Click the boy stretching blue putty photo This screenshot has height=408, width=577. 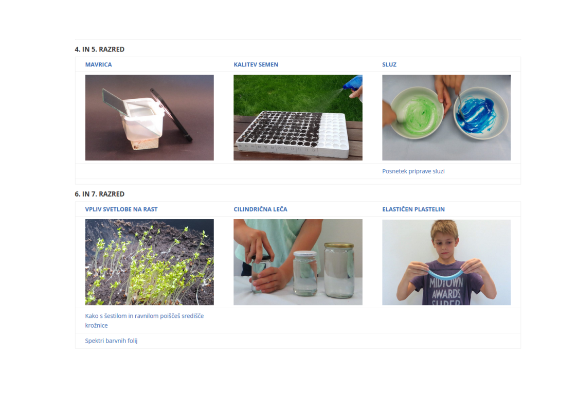(x=446, y=262)
